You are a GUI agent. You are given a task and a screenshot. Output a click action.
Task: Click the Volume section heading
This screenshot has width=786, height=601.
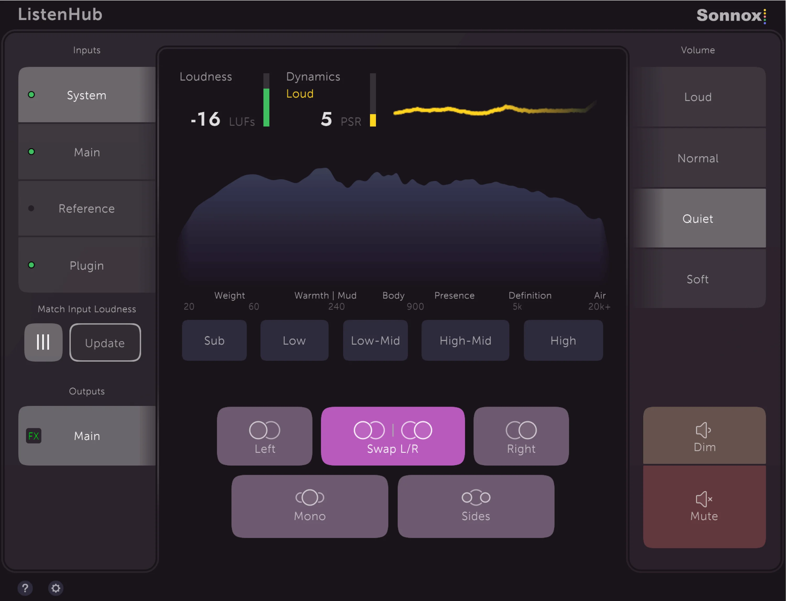tap(698, 50)
